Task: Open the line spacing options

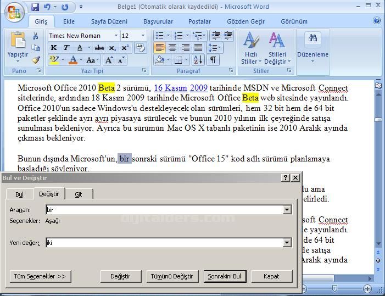Action: 214,47
